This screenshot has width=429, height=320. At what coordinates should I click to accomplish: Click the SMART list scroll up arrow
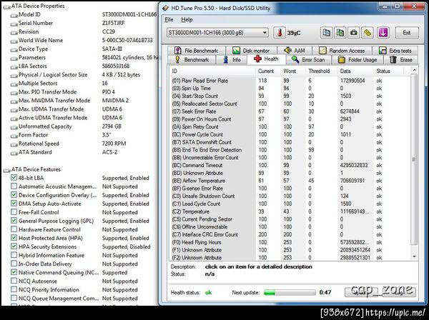[414, 70]
